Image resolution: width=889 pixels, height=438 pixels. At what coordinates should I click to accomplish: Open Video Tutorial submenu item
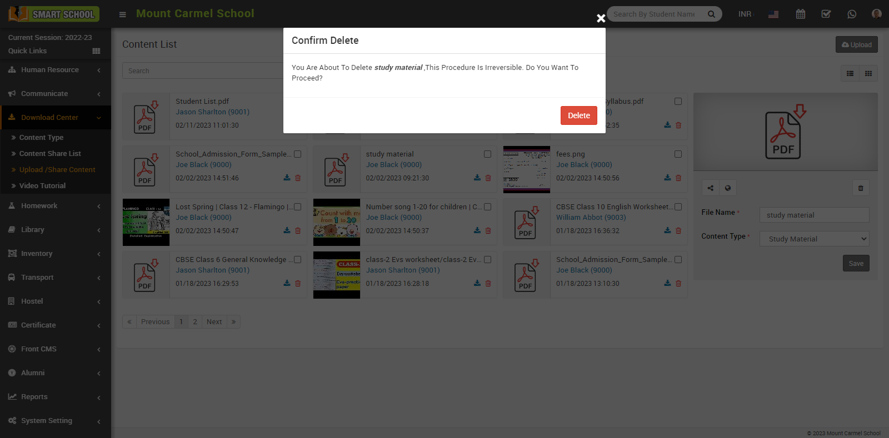pos(42,186)
